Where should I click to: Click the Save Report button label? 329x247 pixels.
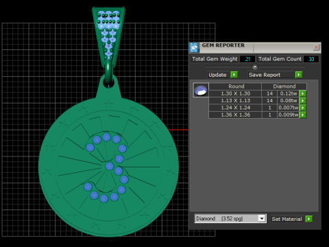click(x=265, y=75)
